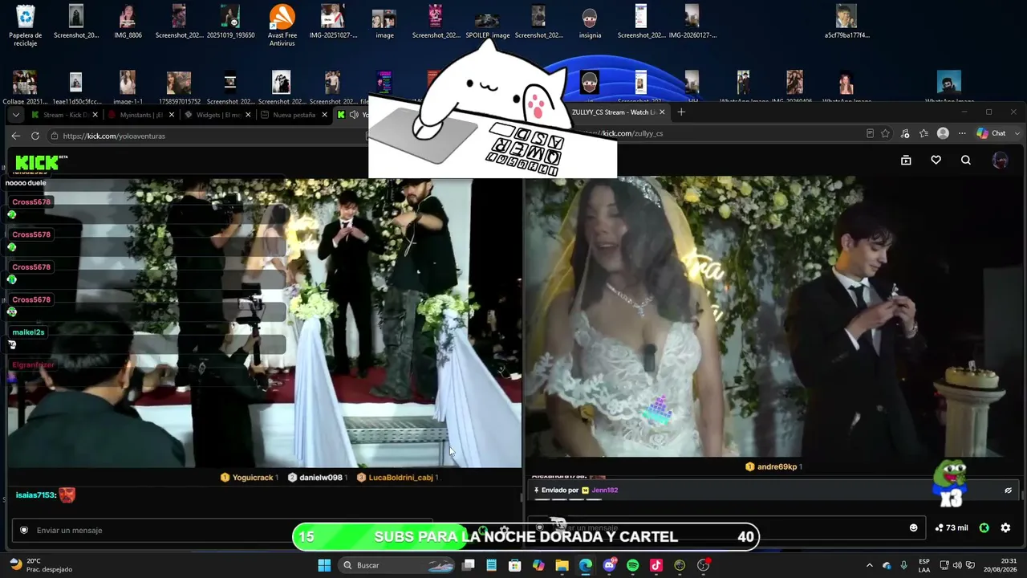This screenshot has height=578, width=1027.
Task: Select the ZULLYY_CS Stream tab
Action: [614, 112]
